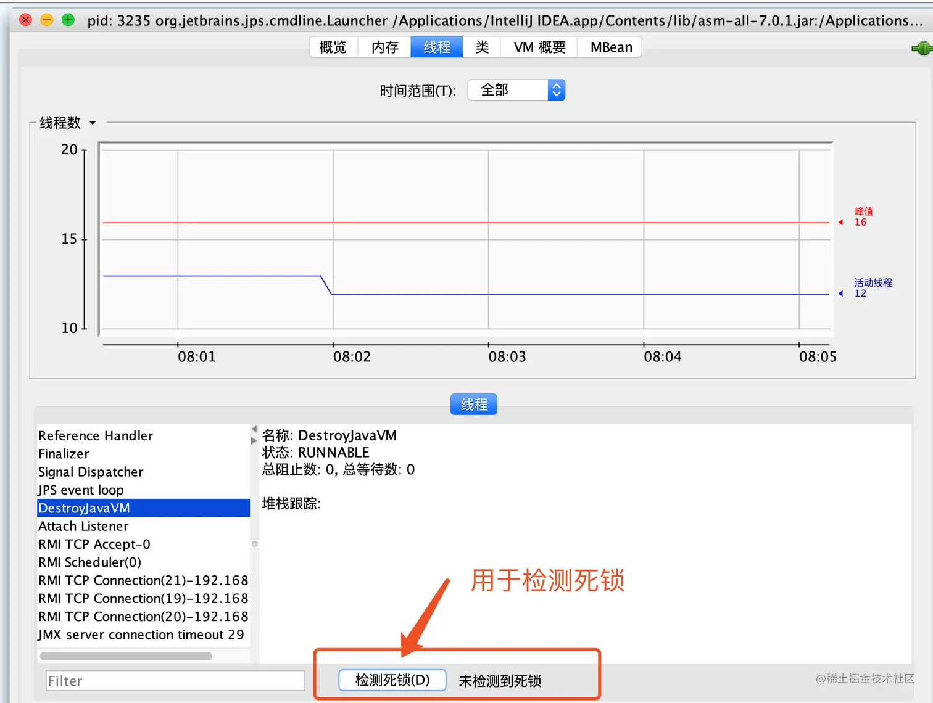Click the thread list horizontal scrollbar
Image resolution: width=933 pixels, height=703 pixels.
click(x=126, y=656)
